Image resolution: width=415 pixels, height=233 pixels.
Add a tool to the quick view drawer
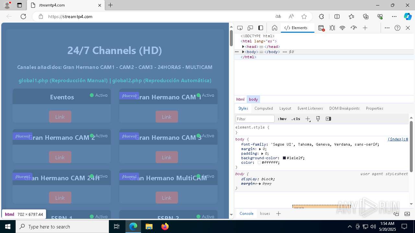[x=279, y=214]
